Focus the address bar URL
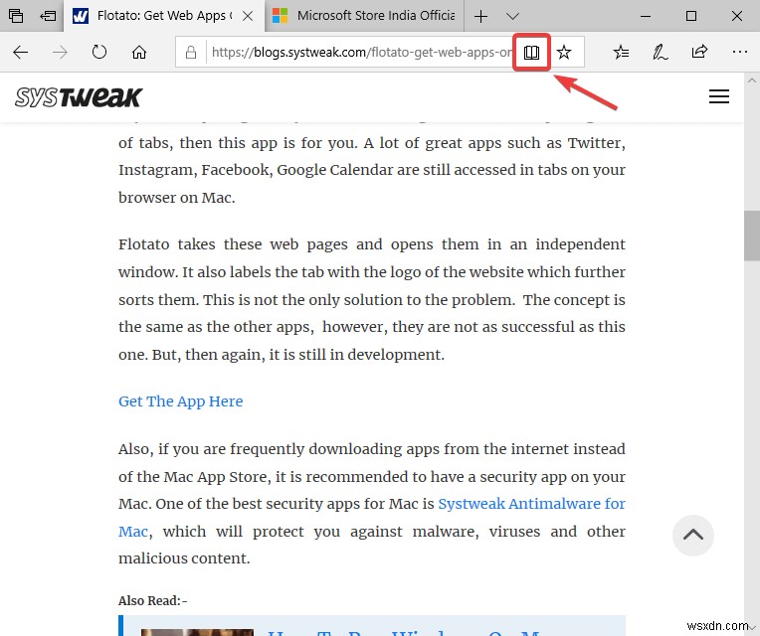The width and height of the screenshot is (760, 636). [361, 52]
